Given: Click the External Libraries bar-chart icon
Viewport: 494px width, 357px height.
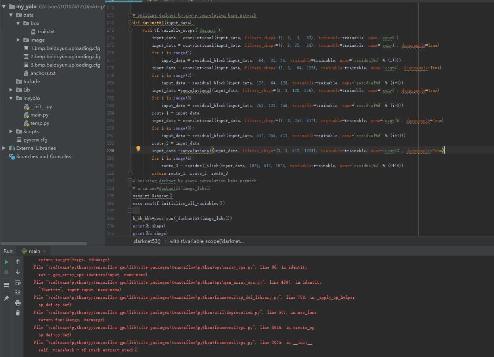Looking at the screenshot, I should pyautogui.click(x=12, y=148).
